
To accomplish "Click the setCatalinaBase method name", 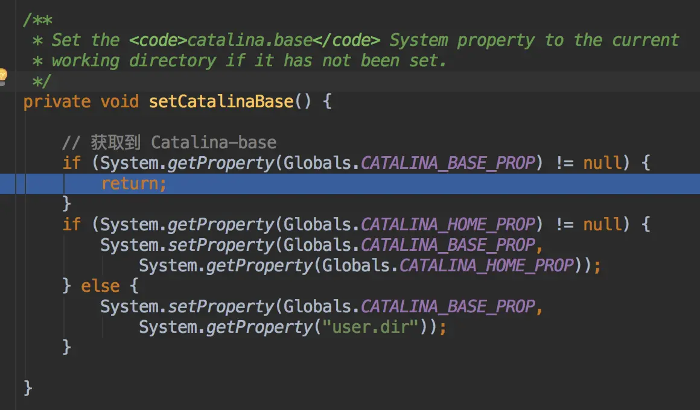I will click(x=221, y=102).
